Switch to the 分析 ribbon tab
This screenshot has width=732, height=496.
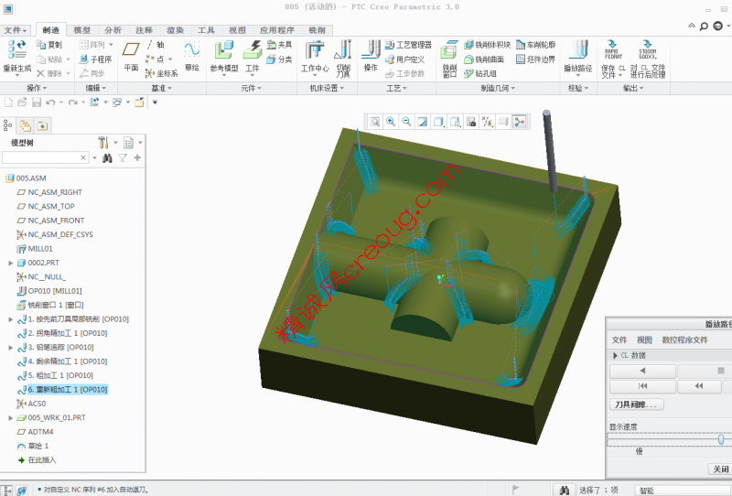coord(113,30)
